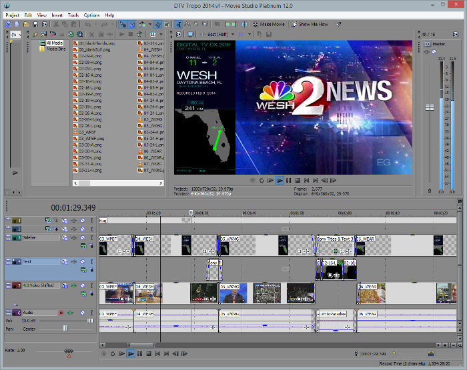Image resolution: width=467 pixels, height=370 pixels.
Task: Click the Open project folder icon
Action: pyautogui.click(x=25, y=24)
